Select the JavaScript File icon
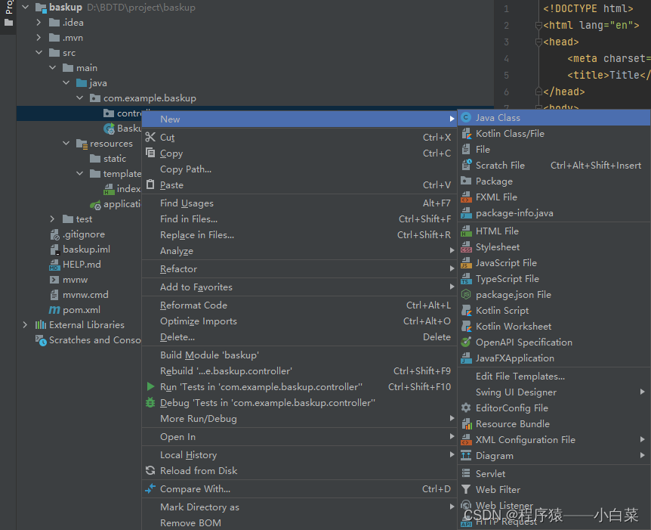 466,263
